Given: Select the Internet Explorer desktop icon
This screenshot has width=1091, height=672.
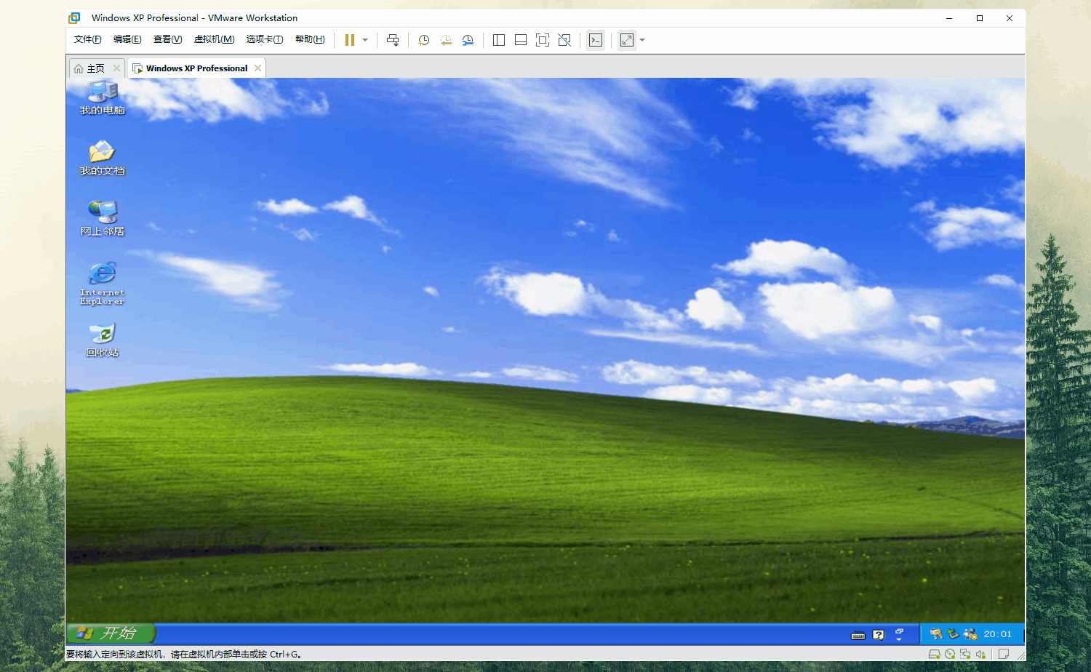Looking at the screenshot, I should point(103,283).
